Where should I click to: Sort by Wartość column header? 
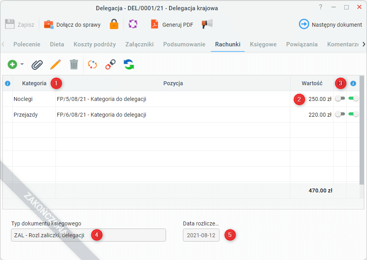312,83
